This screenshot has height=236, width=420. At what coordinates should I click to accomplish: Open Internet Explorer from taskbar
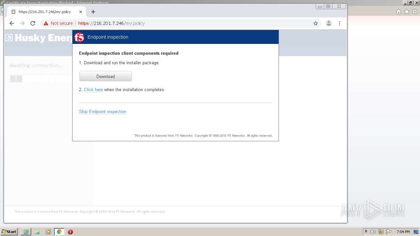[26, 232]
